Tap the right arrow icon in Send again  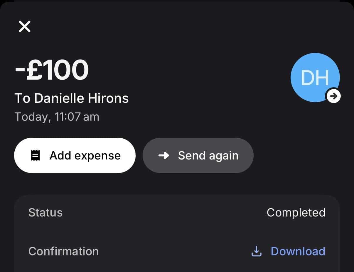164,155
